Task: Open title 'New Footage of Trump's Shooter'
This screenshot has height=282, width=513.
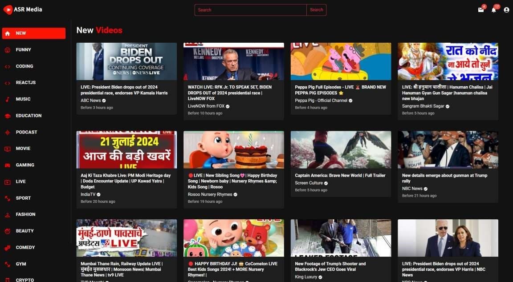Action: pos(330,266)
